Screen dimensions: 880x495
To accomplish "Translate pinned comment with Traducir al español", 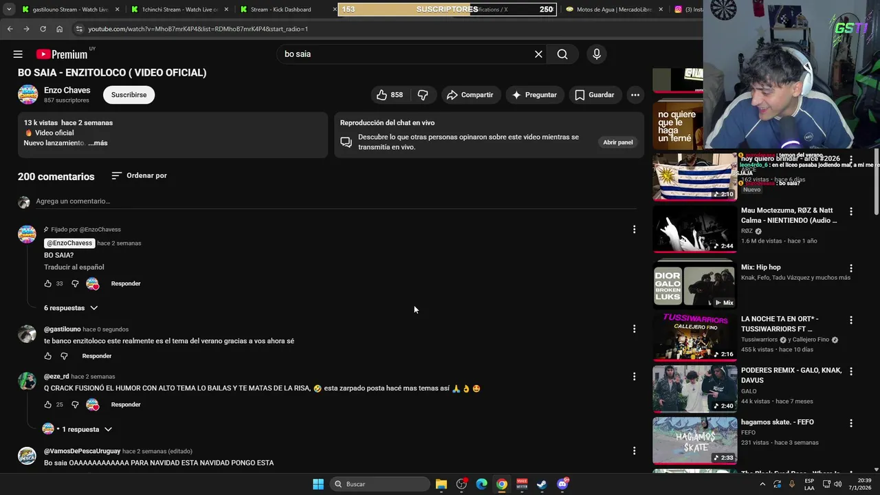I will tap(74, 267).
